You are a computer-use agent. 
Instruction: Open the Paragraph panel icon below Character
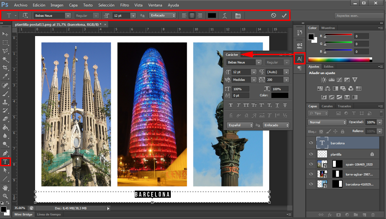click(299, 68)
